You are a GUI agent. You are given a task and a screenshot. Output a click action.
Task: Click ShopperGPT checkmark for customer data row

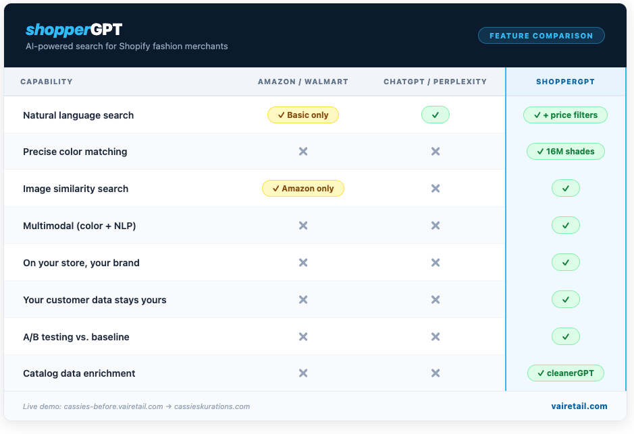566,300
